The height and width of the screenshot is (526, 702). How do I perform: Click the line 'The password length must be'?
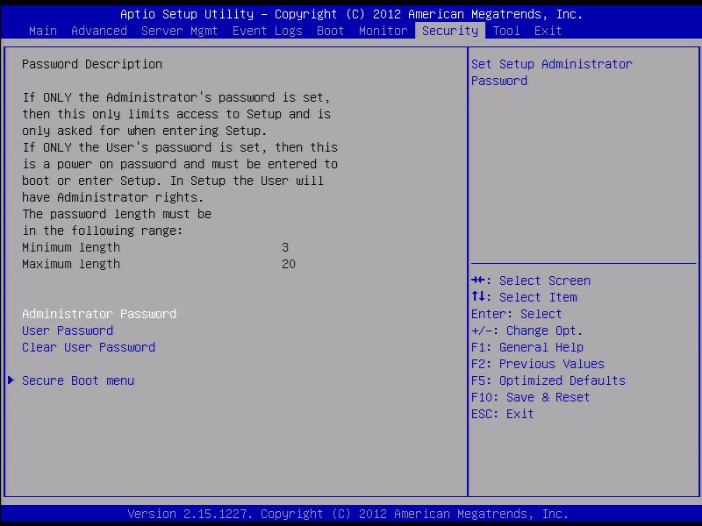117,214
